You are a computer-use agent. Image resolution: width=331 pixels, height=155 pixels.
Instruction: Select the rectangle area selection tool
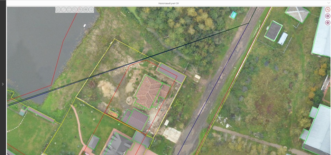point(69,10)
